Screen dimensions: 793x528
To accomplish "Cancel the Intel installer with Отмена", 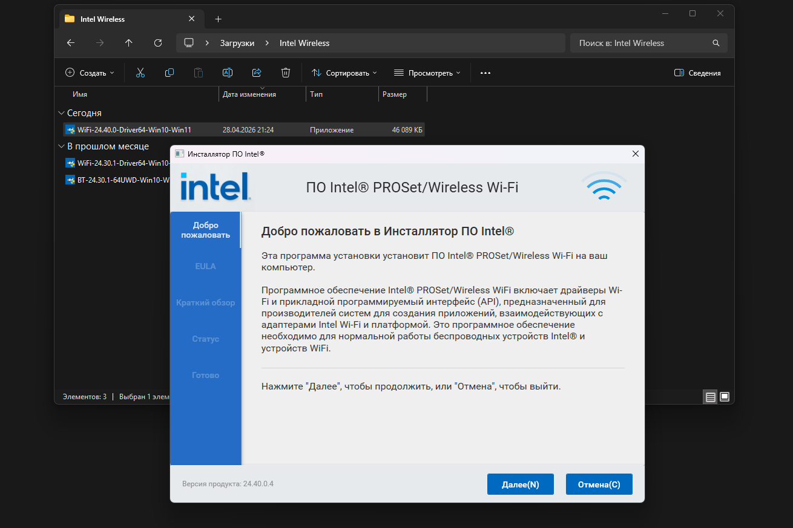I will tap(599, 484).
